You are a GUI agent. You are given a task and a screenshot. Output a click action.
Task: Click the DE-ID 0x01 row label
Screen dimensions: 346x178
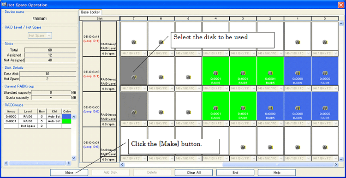click(91, 144)
